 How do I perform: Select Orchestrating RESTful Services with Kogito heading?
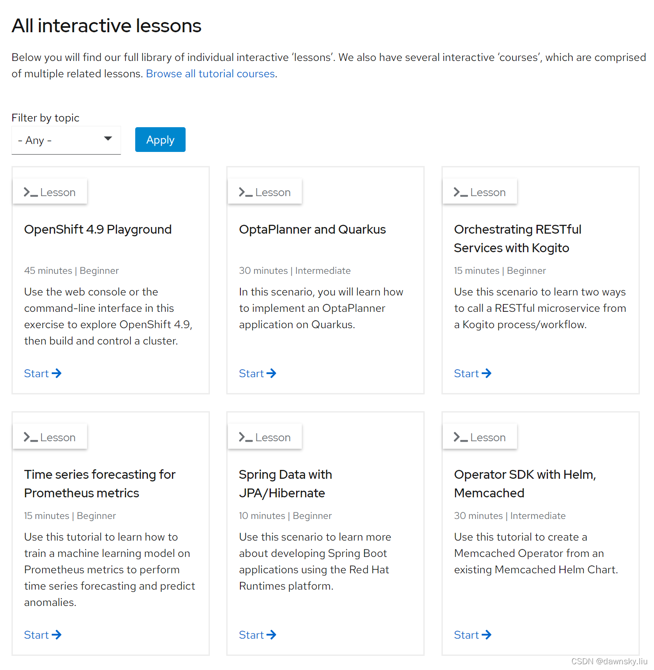pyautogui.click(x=517, y=238)
